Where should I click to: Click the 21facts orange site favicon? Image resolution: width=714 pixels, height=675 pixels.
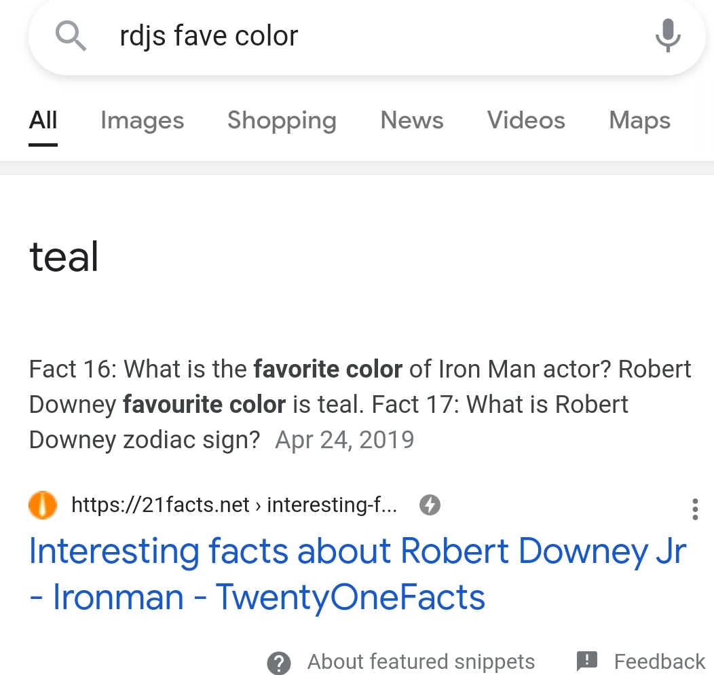pos(43,505)
